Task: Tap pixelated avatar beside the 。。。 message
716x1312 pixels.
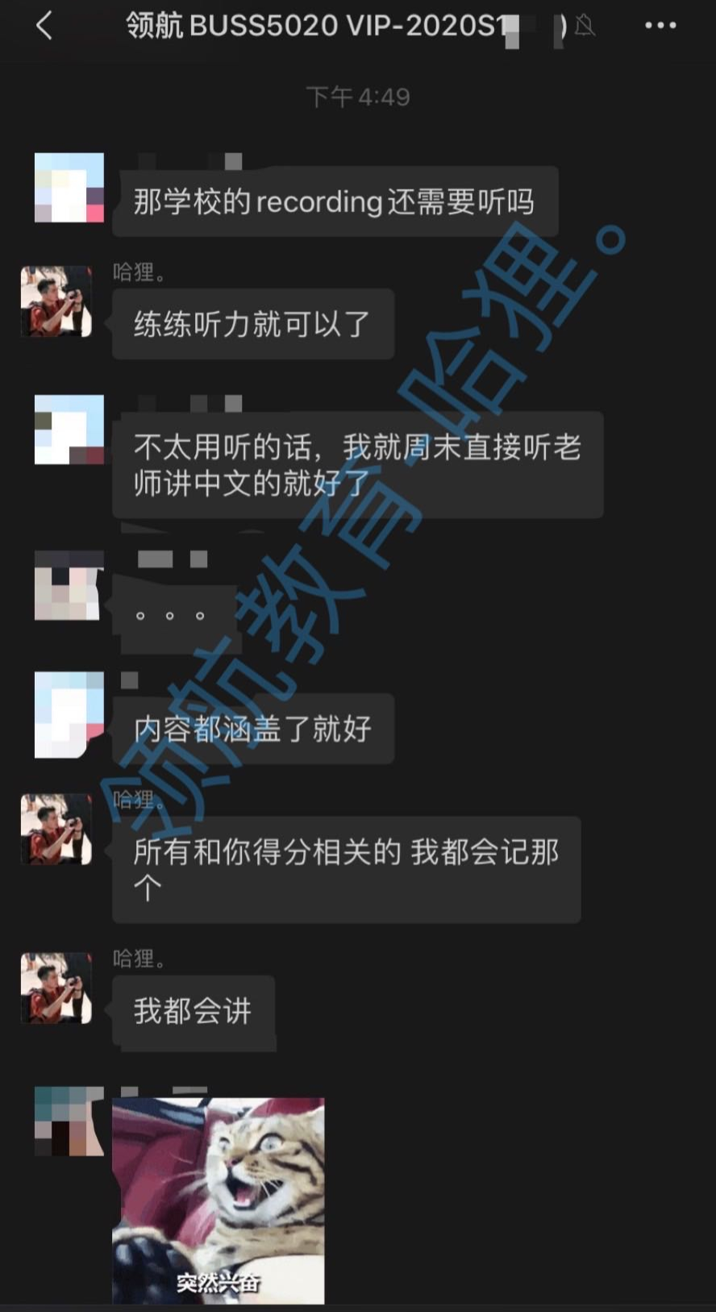Action: pos(69,585)
